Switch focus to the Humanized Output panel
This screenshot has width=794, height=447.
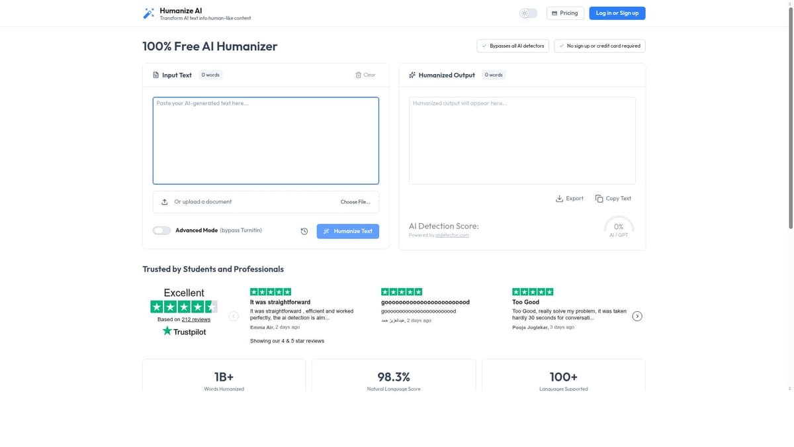pyautogui.click(x=522, y=140)
